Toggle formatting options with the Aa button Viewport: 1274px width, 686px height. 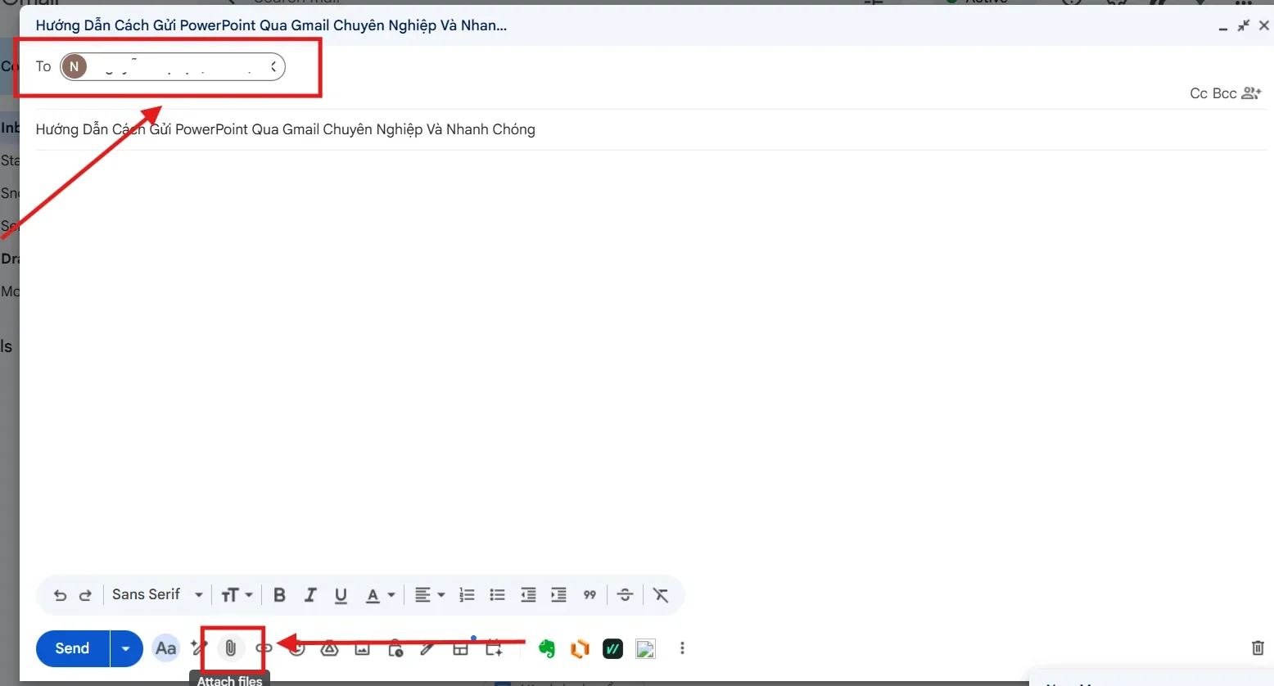click(166, 648)
